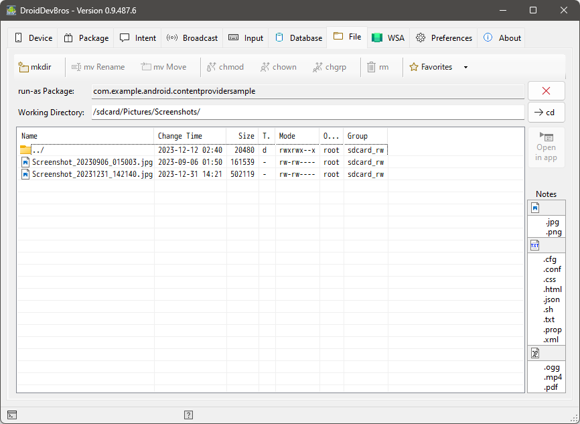The image size is (580, 424).
Task: Click the chgrp toolbar button
Action: 330,67
